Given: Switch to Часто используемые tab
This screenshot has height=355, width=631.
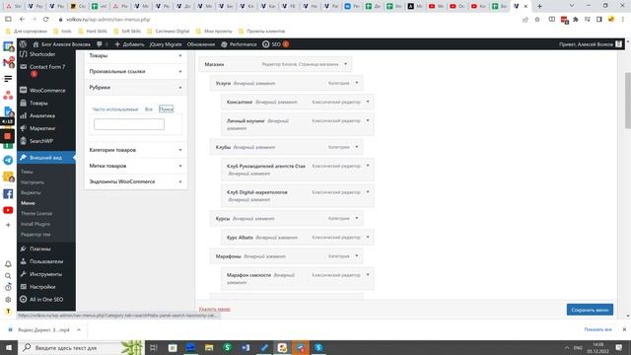Looking at the screenshot, I should (114, 109).
